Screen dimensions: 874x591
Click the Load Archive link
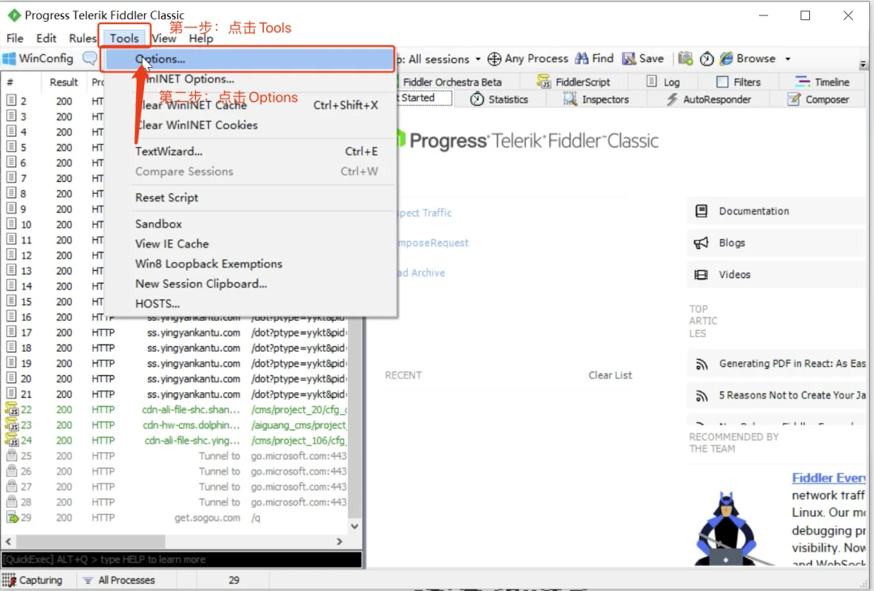421,272
